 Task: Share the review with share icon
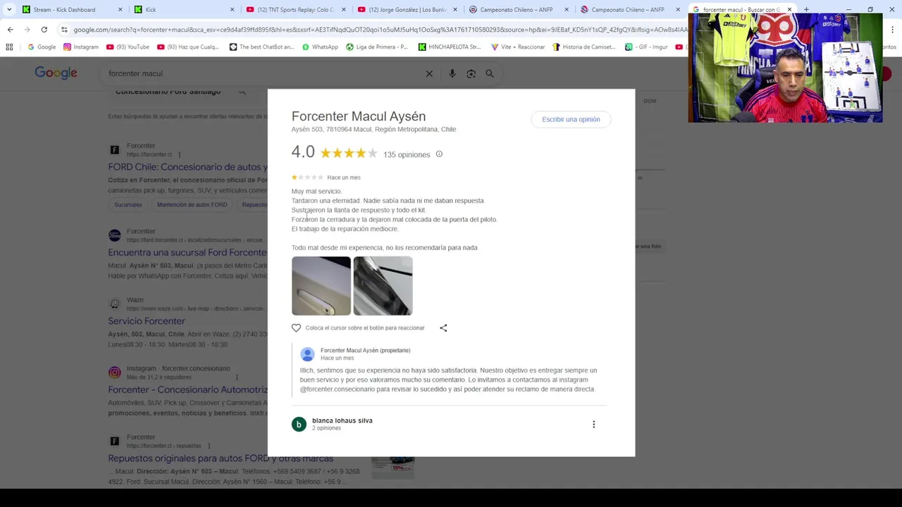click(x=443, y=327)
